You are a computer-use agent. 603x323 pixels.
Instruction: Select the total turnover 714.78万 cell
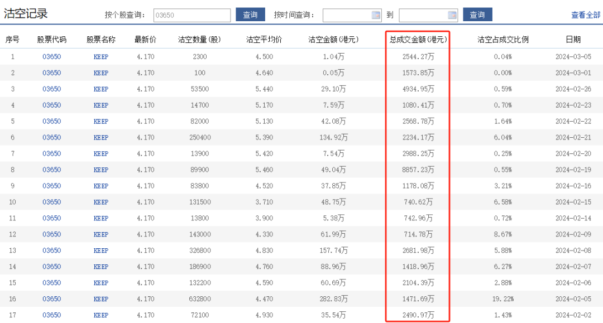pos(418,234)
